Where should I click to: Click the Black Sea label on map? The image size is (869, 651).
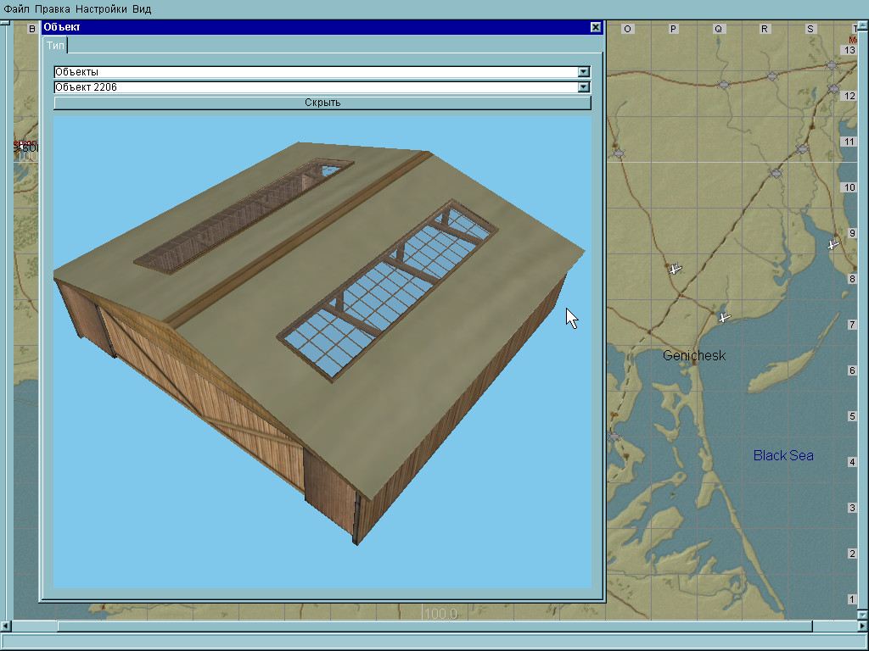click(783, 455)
